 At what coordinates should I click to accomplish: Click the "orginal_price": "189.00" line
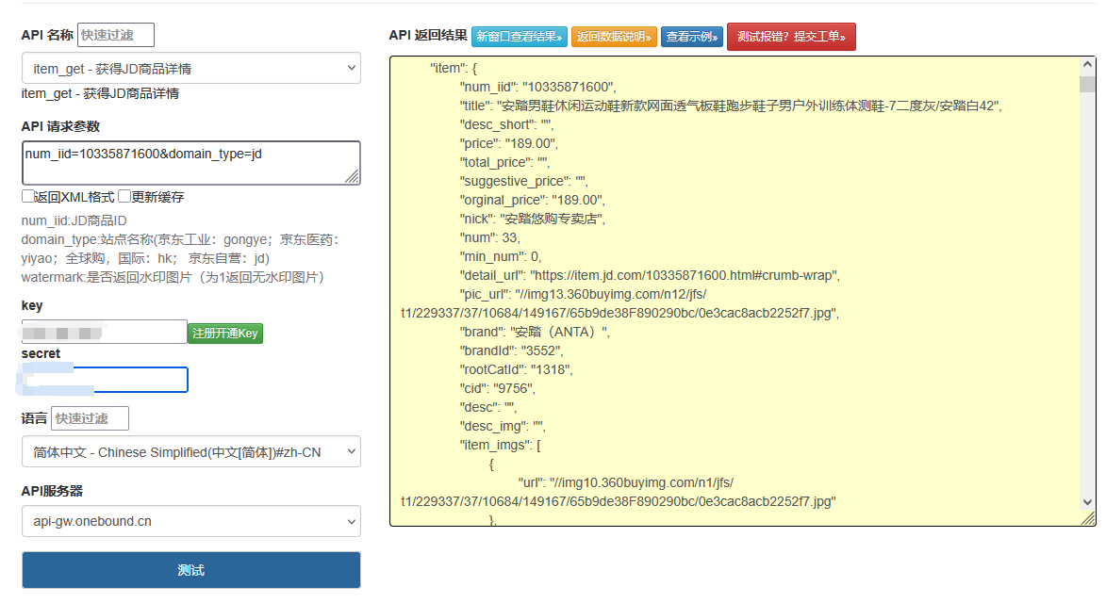pyautogui.click(x=533, y=200)
